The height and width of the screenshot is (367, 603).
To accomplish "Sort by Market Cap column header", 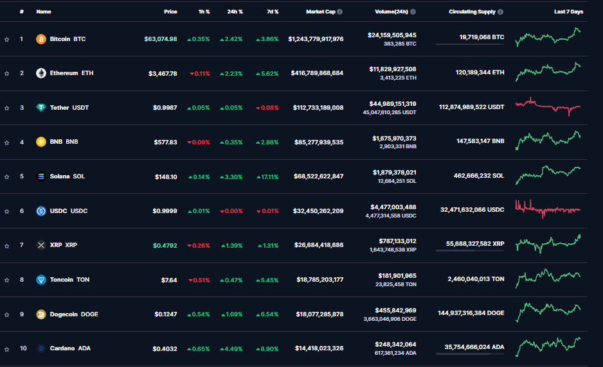I will click(x=321, y=12).
